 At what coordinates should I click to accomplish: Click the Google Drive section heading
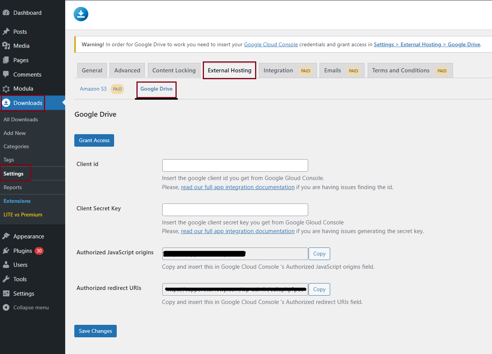[96, 114]
